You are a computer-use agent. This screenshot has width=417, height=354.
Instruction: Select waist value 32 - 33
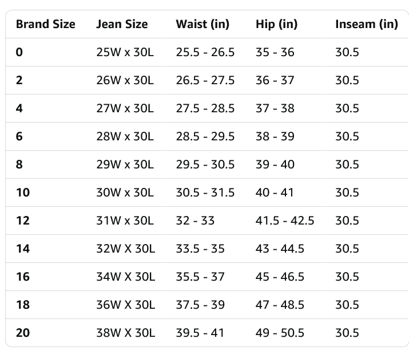[195, 221]
